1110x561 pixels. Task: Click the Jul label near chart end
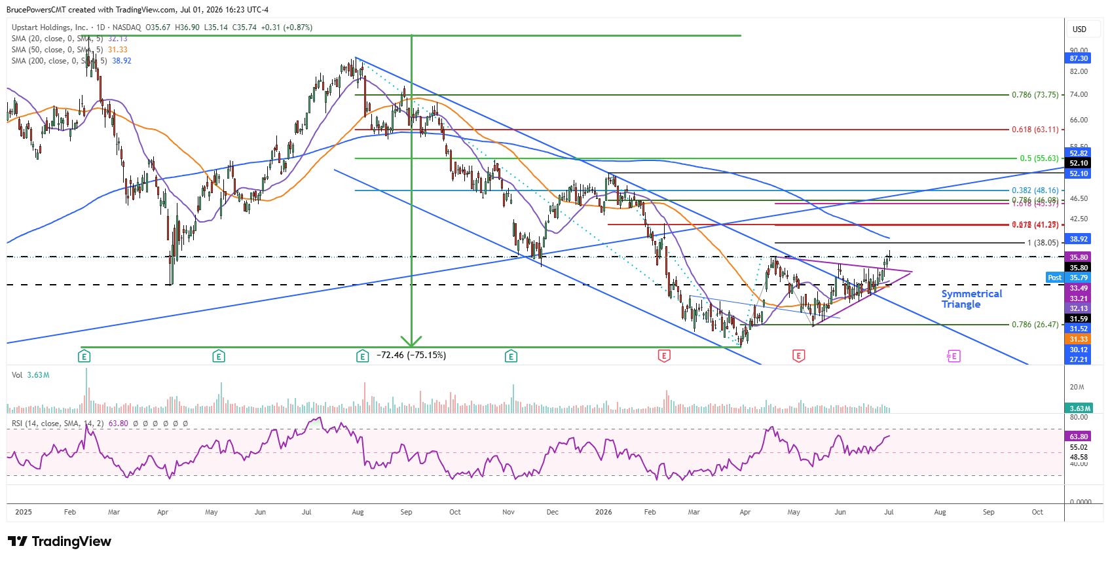[889, 512]
